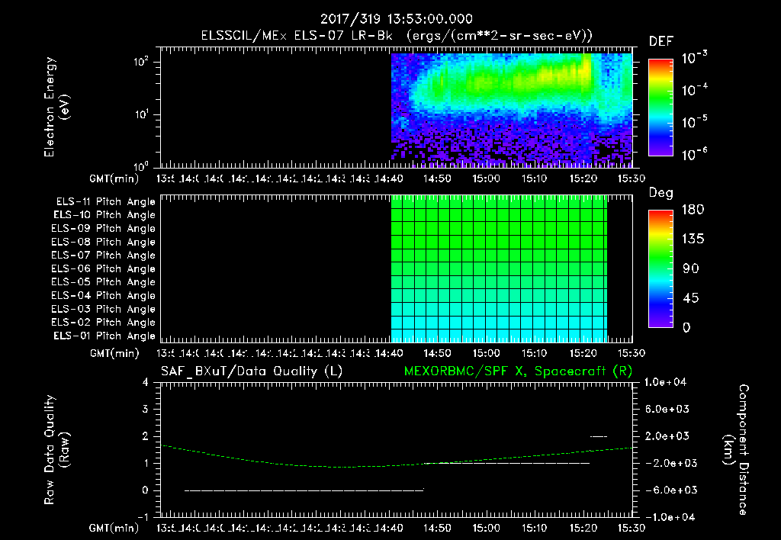Click the 180 tick on Deg colorbar
Screen dimensions: 781x540
click(x=693, y=210)
